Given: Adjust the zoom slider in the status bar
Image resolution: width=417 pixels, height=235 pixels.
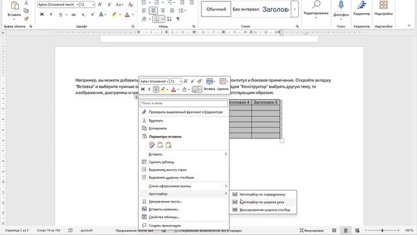Looking at the screenshot, I should click(382, 230).
